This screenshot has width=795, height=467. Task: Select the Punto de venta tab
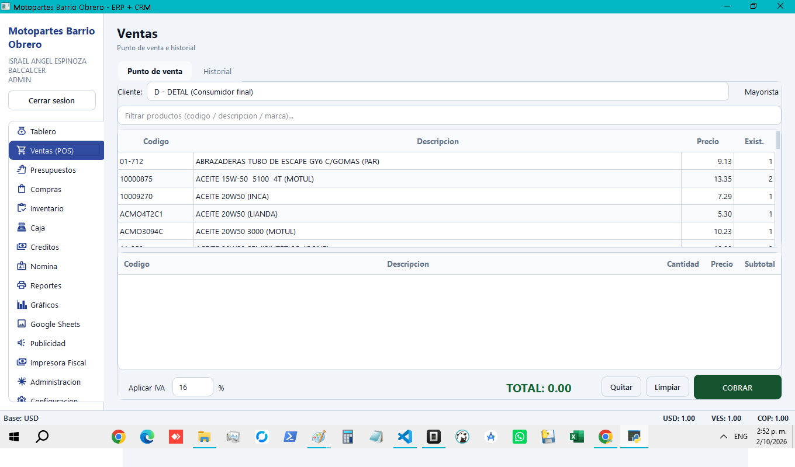point(155,71)
